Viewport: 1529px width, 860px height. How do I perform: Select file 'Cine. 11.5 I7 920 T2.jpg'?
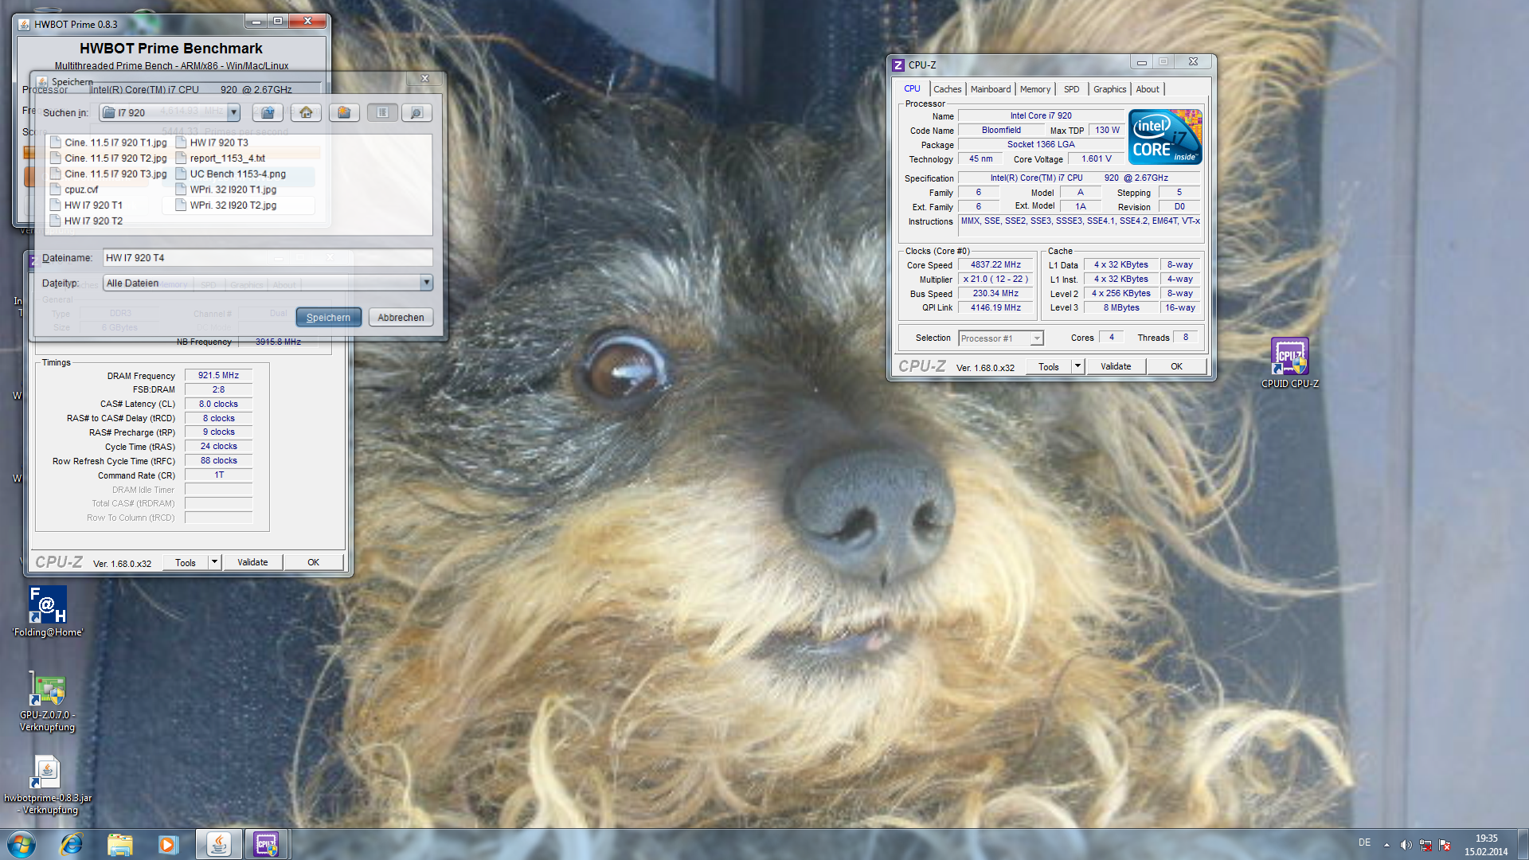tap(108, 158)
